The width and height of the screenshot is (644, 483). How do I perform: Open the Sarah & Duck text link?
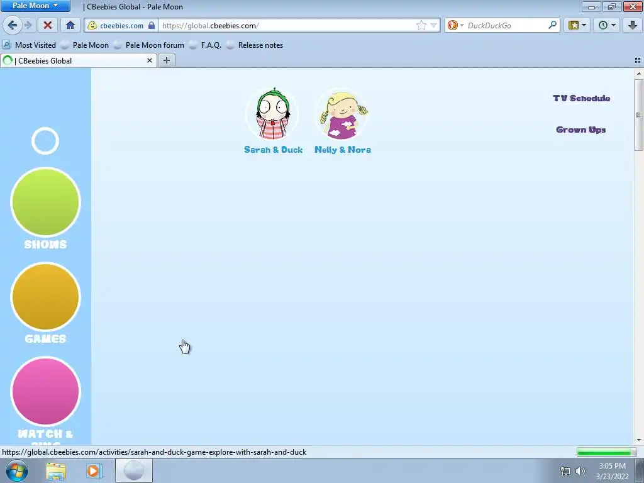[x=273, y=150]
